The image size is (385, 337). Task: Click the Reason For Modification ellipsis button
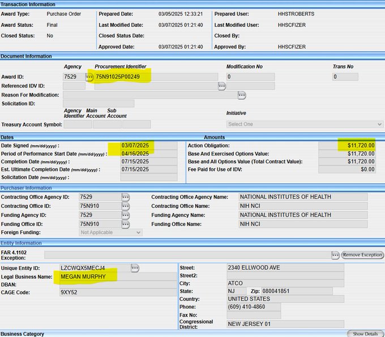click(242, 95)
